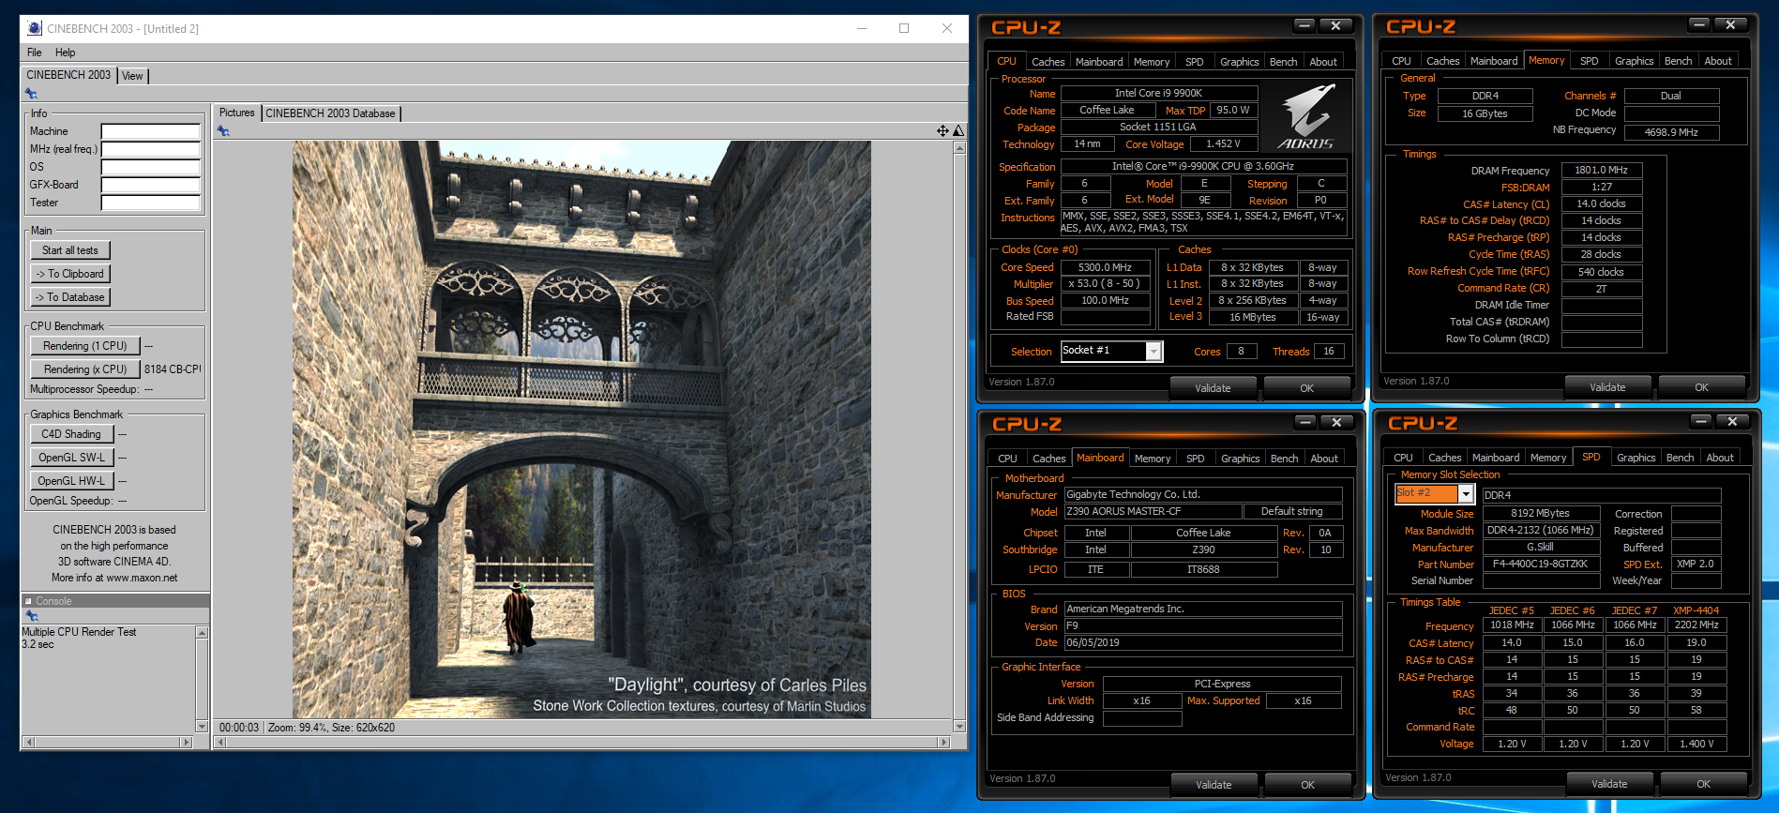The image size is (1779, 813).
Task: Switch to the CINEBENCH 2003 Database tab
Action: pyautogui.click(x=331, y=113)
